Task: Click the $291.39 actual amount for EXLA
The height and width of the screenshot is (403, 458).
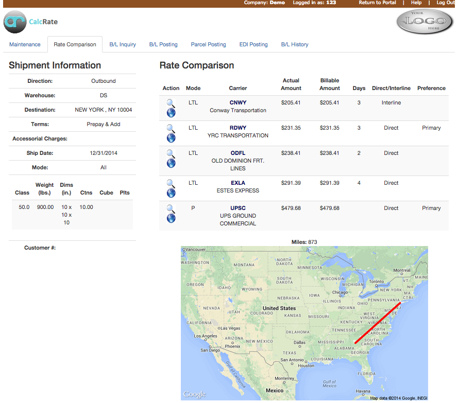Action: [291, 183]
